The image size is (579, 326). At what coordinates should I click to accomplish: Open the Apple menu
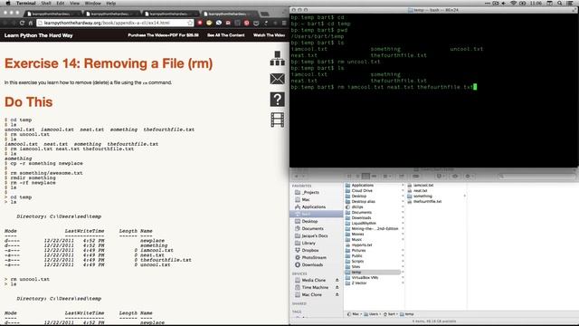[x=8, y=3]
